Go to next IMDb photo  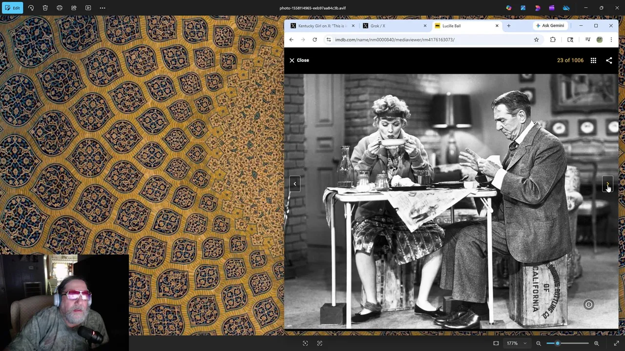[607, 184]
